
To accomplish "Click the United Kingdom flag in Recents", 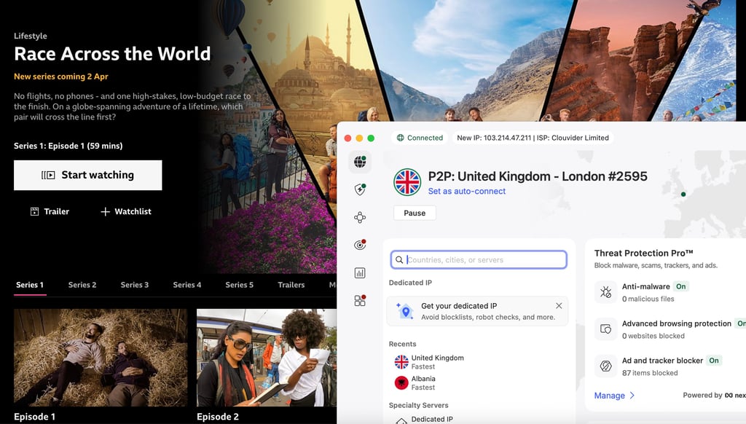I will click(401, 362).
